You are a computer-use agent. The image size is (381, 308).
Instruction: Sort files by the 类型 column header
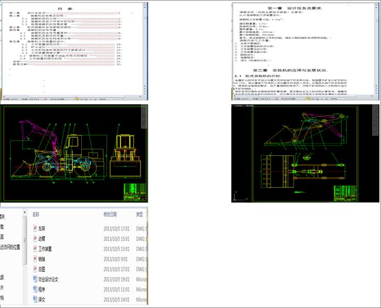[x=139, y=214]
